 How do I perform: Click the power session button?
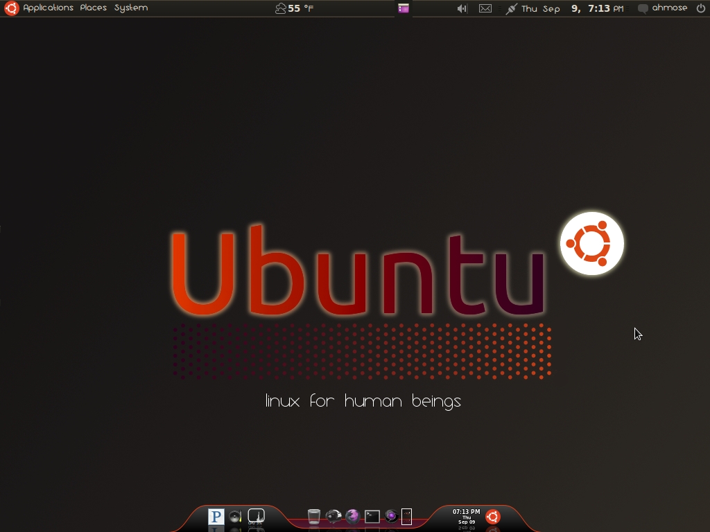pos(700,8)
